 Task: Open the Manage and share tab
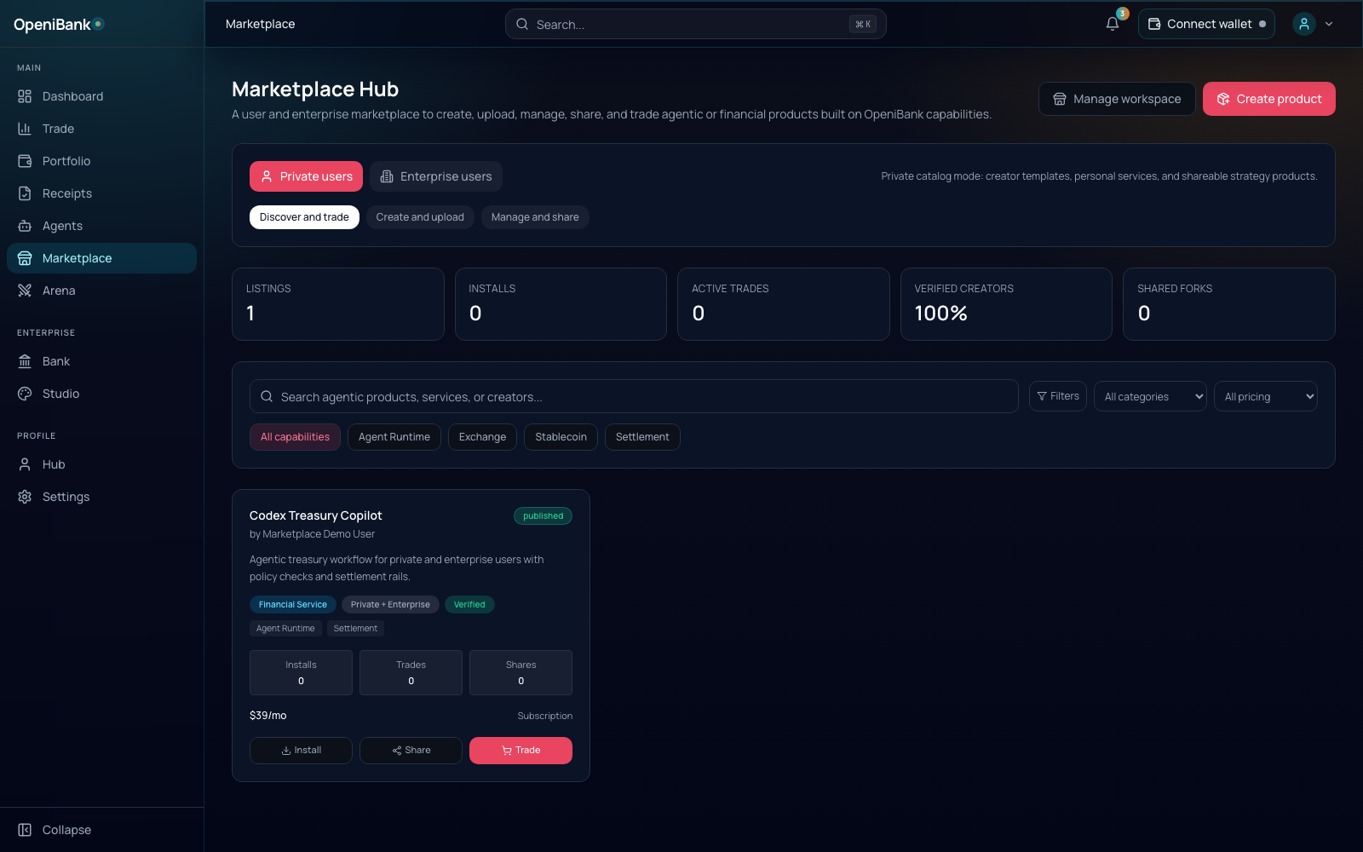(535, 217)
